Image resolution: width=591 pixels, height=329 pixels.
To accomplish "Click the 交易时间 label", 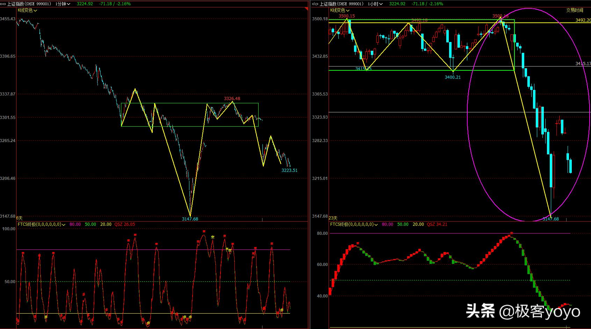I will [575, 10].
